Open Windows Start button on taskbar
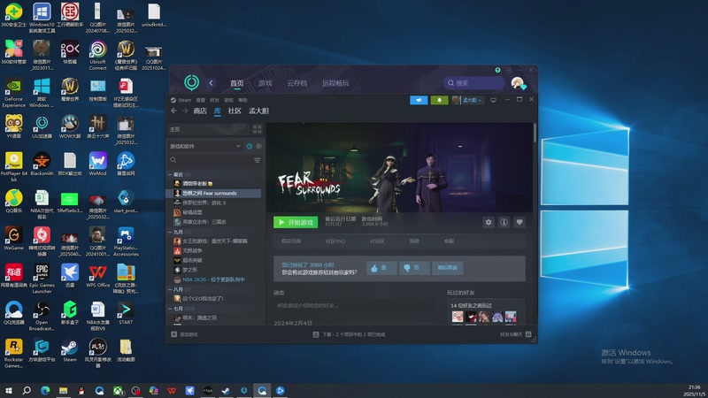Viewport: 708px width, 398px height. click(8, 391)
